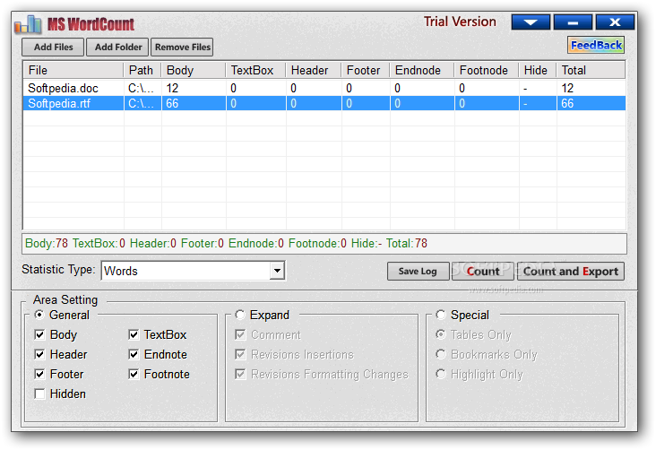Click the Save Log button
This screenshot has height=450, width=656.
coord(418,272)
